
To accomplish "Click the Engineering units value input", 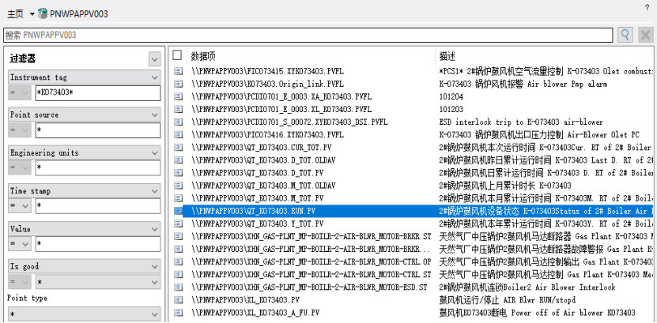I will (x=97, y=168).
